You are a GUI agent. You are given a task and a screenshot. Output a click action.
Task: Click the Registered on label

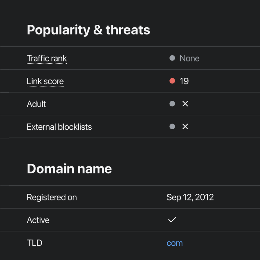(x=52, y=197)
